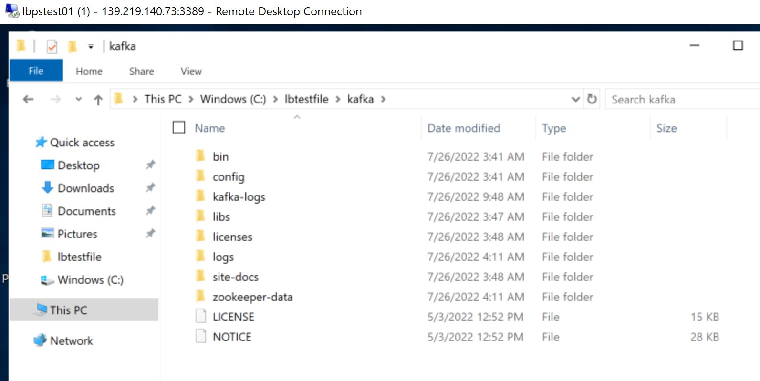The height and width of the screenshot is (381, 760).
Task: Open the Share ribbon tab
Action: (x=141, y=71)
